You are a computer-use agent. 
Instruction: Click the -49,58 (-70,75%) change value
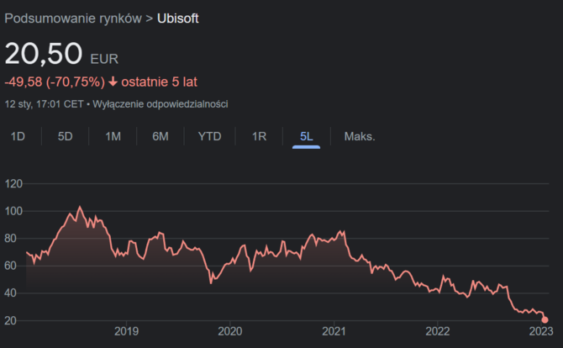(x=55, y=82)
